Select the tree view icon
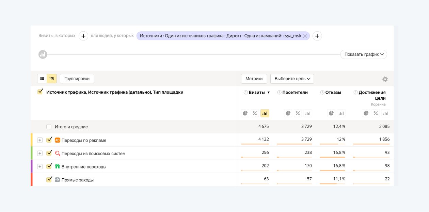The image size is (429, 212). pyautogui.click(x=52, y=79)
